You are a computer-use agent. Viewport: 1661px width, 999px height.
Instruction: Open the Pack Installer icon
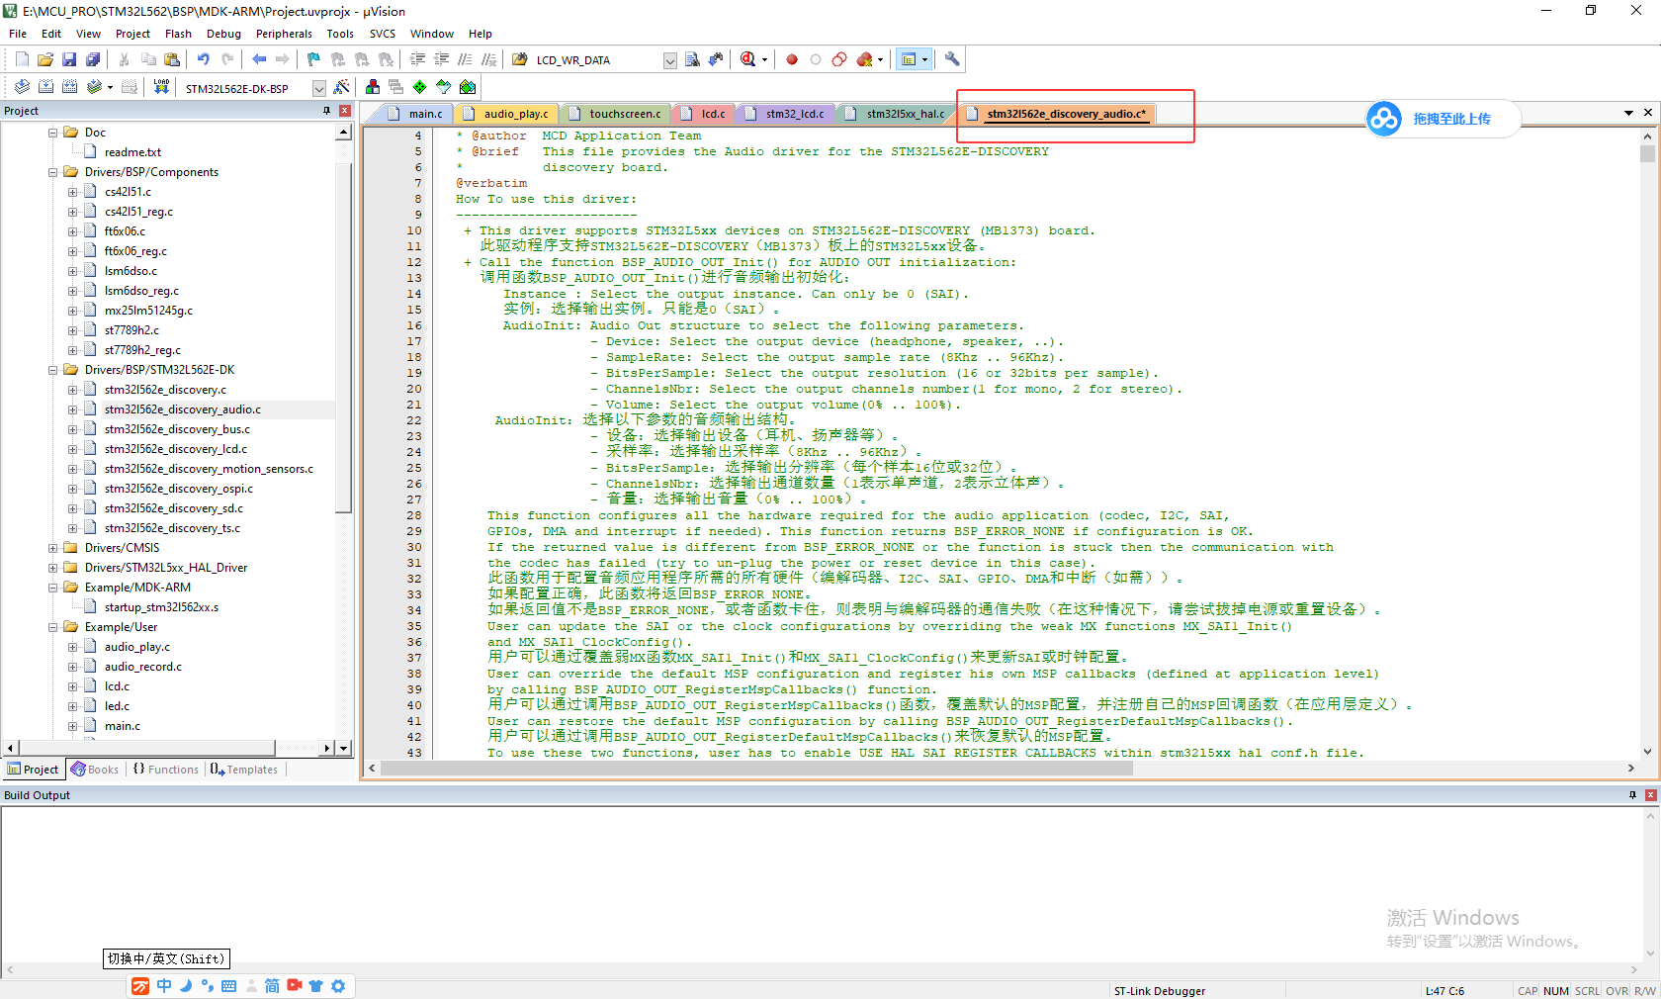click(x=468, y=87)
